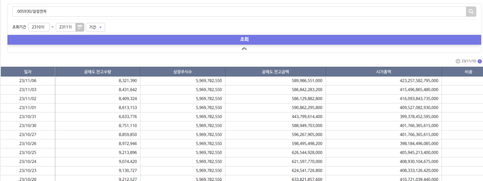Click the balance quantity 6,633,776
This screenshot has height=181, width=483.
pyautogui.click(x=127, y=117)
